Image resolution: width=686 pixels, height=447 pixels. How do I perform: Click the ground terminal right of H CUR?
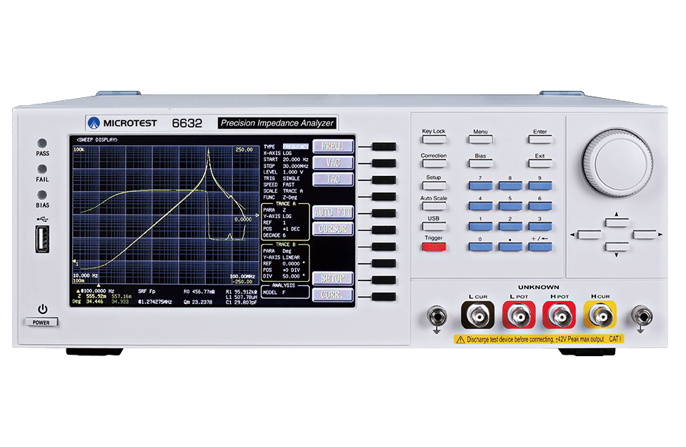(x=642, y=316)
